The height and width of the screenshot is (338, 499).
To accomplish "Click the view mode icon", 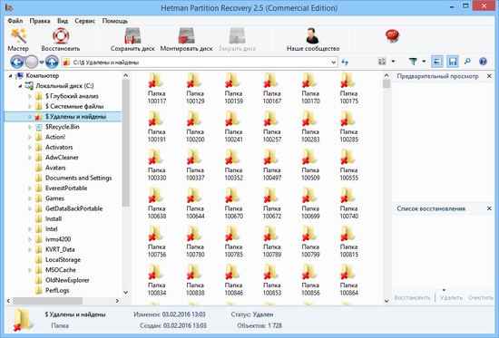I will pyautogui.click(x=382, y=62).
